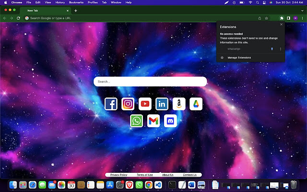Open the View menu

(x=48, y=2)
